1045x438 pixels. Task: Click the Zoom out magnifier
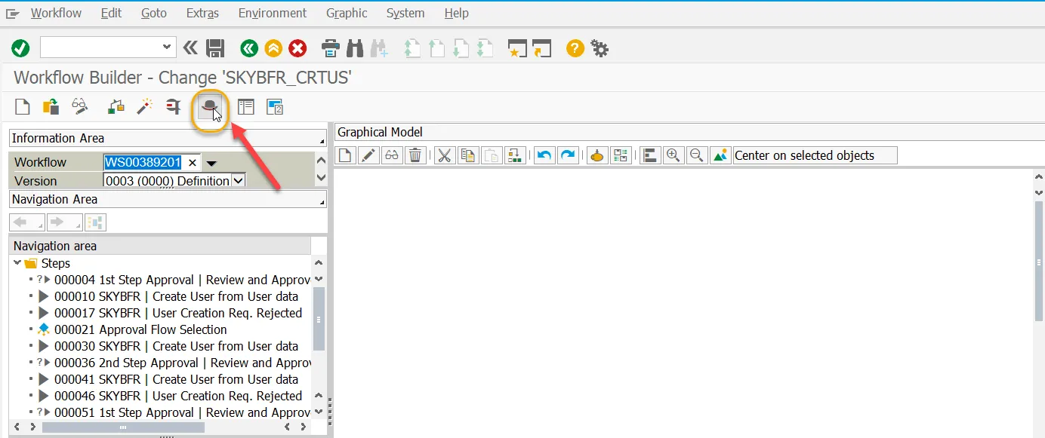(697, 155)
